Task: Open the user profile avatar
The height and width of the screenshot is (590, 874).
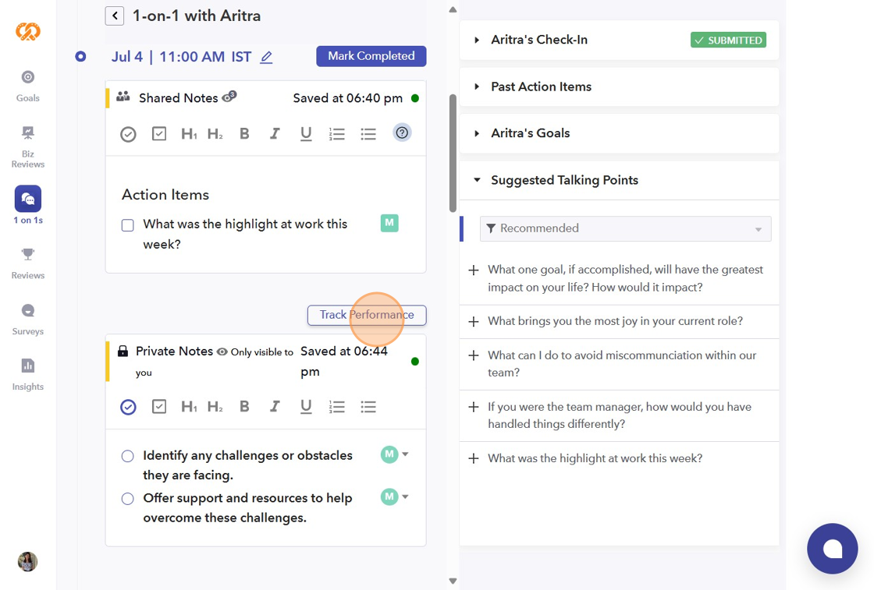Action: [x=28, y=562]
